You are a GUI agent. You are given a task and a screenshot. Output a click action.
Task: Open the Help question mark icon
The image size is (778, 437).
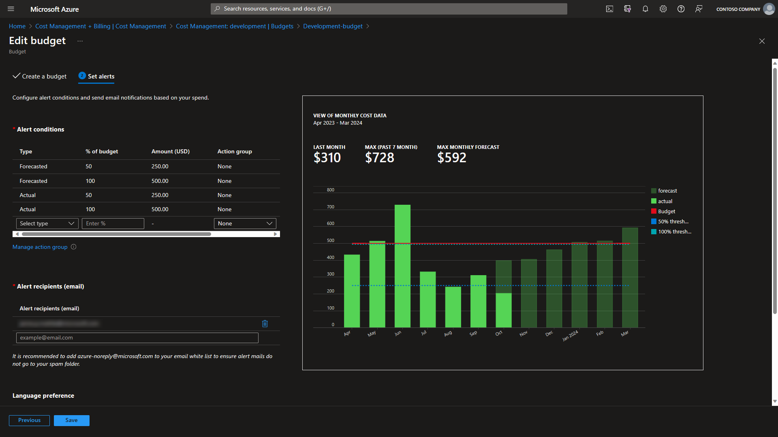tap(681, 9)
